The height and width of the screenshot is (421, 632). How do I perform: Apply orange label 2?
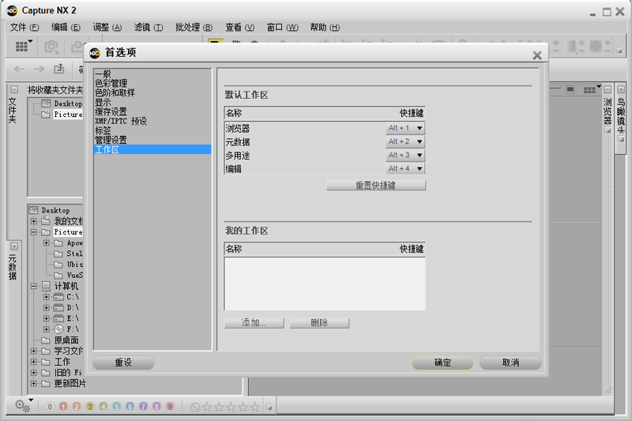[x=77, y=407]
